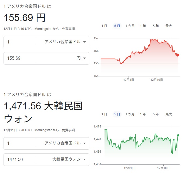Expand the 円 currency dropdown
This screenshot has height=178, width=182.
pos(81,58)
